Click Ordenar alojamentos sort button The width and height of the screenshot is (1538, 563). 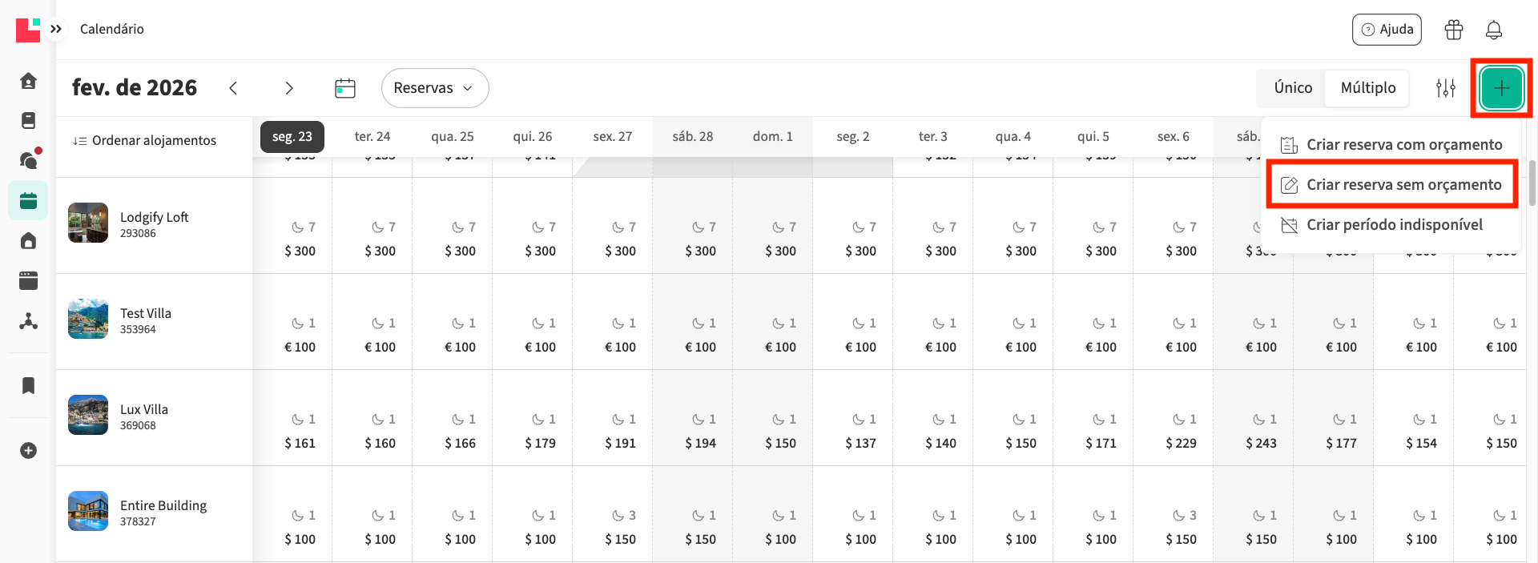145,140
